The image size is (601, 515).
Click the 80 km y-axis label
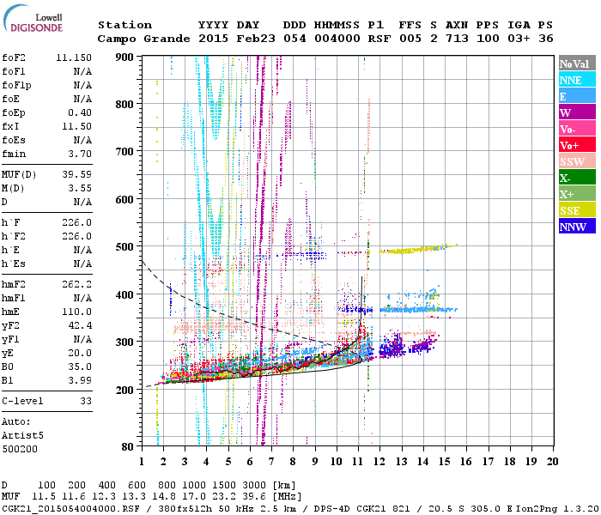[127, 446]
